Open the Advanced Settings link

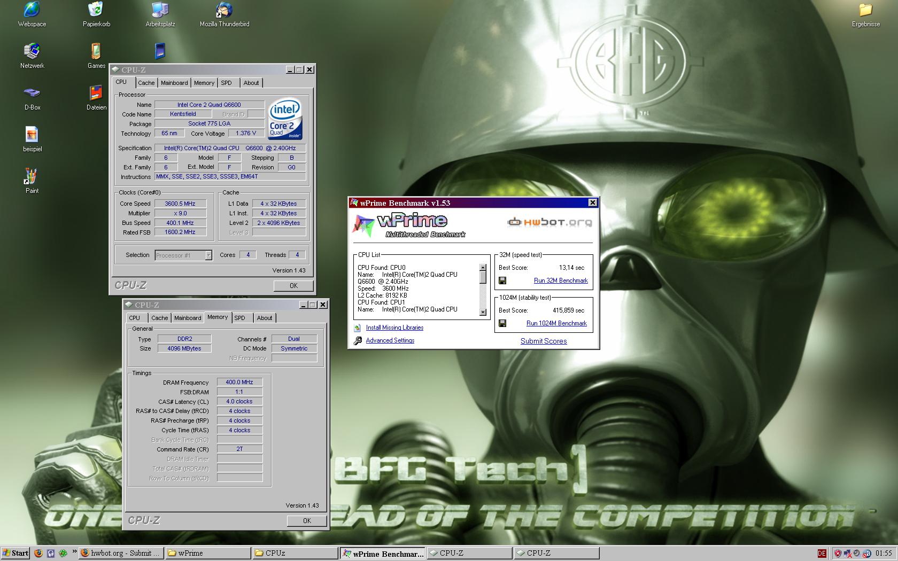(390, 341)
